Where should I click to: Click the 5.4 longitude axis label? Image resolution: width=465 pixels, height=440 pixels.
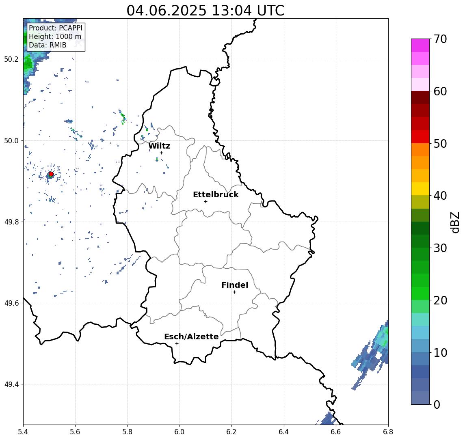[23, 432]
